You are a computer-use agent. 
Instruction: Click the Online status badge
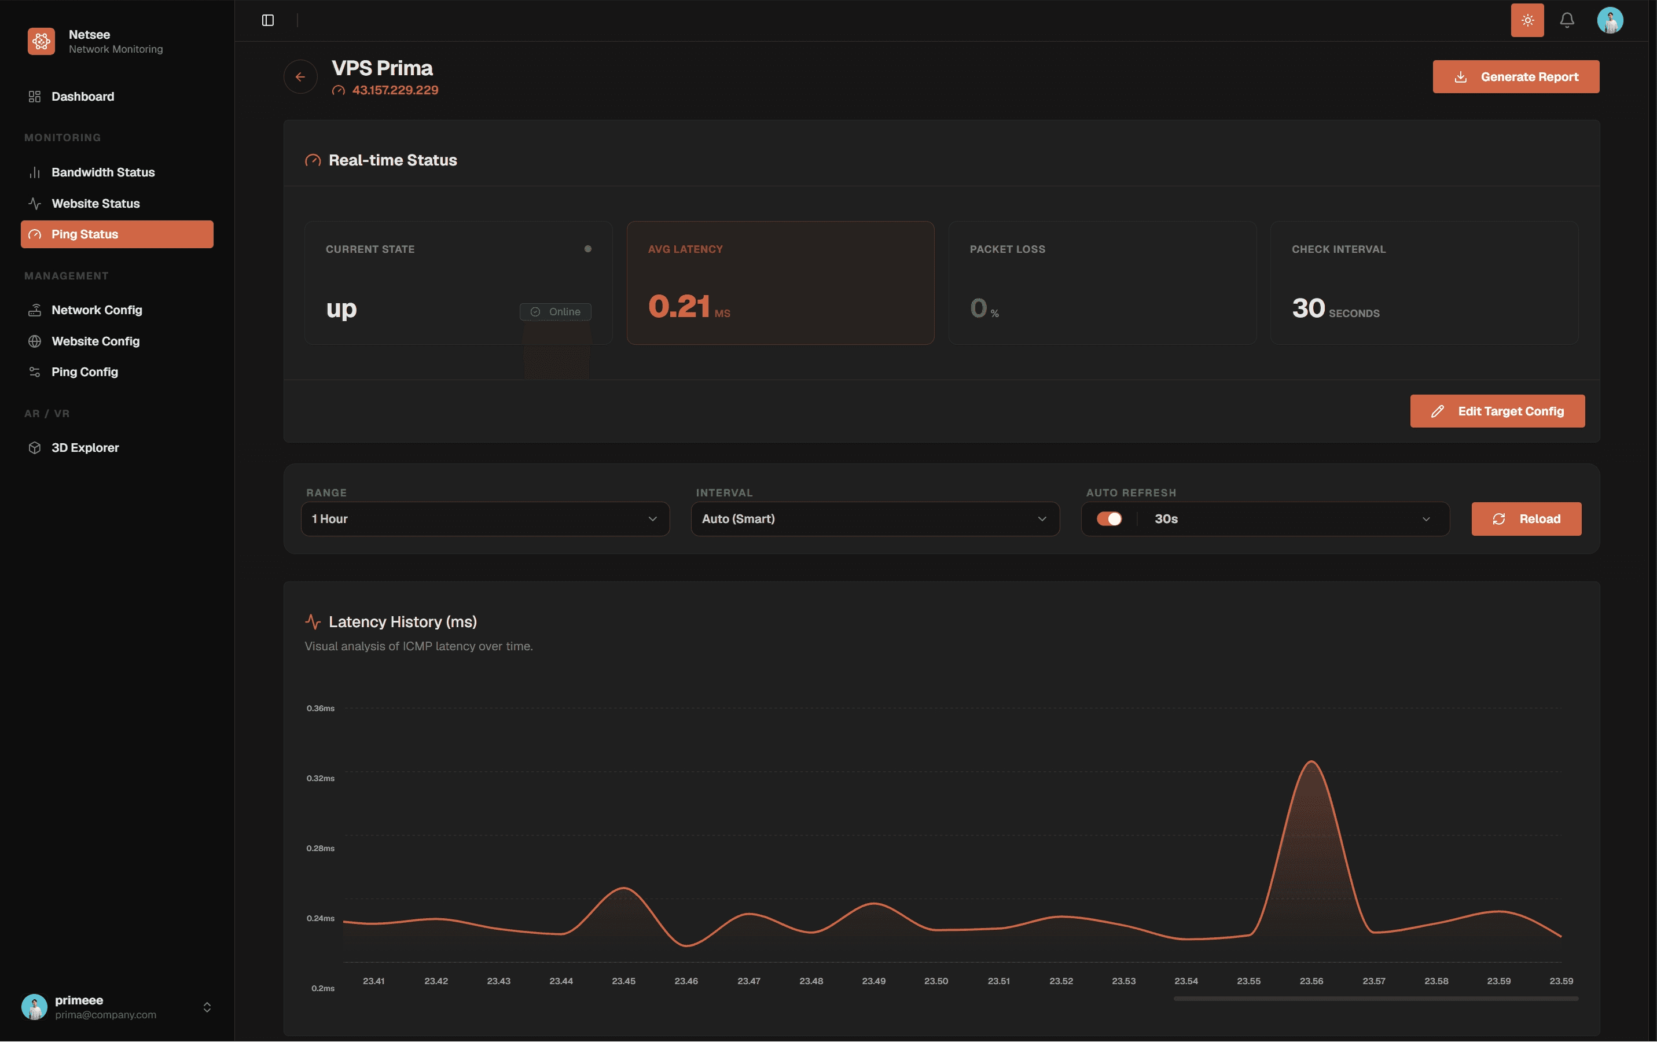click(x=555, y=312)
